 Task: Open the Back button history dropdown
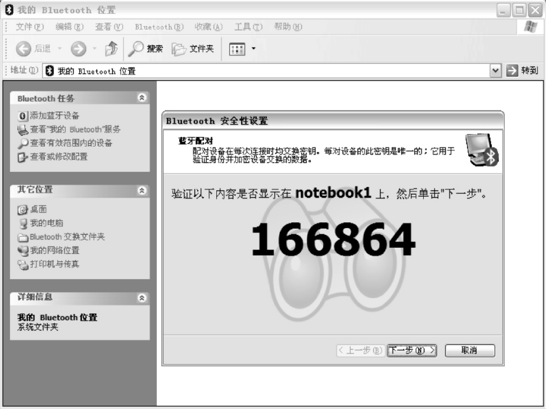(59, 49)
